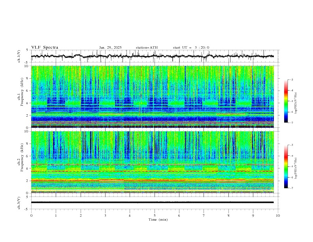Click the "VLF Spectra" plot title
The width and height of the screenshot is (313, 242).
pos(45,47)
